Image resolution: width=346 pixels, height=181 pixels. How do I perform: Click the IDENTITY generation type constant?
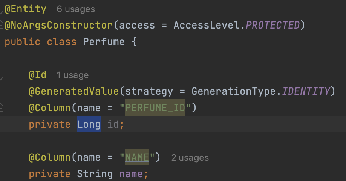click(x=306, y=91)
